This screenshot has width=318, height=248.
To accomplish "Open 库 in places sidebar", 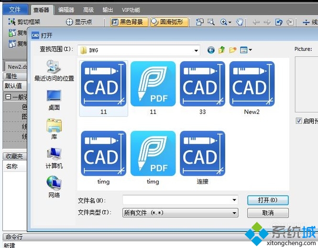I will point(54,129).
